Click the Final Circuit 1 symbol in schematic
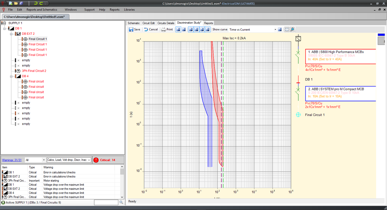 click(x=298, y=115)
